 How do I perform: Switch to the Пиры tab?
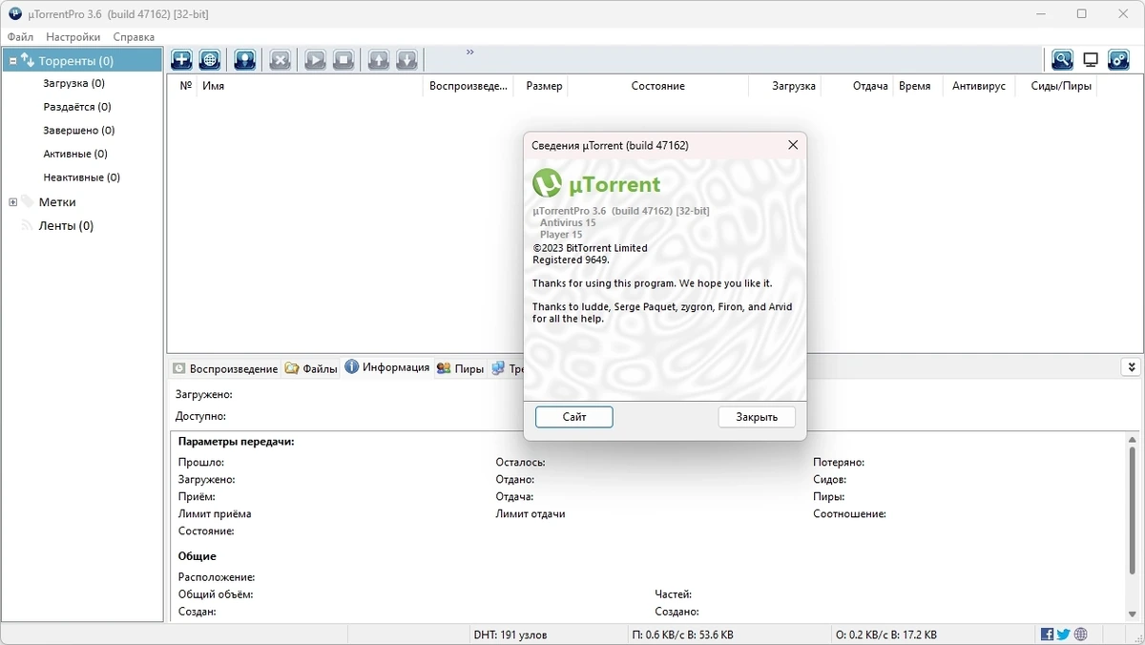(460, 368)
